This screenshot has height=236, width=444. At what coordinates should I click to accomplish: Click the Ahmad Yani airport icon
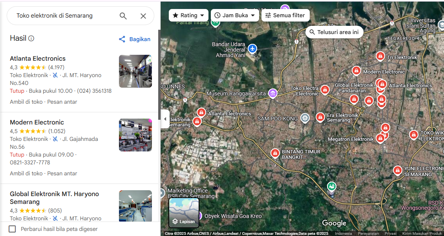[252, 49]
